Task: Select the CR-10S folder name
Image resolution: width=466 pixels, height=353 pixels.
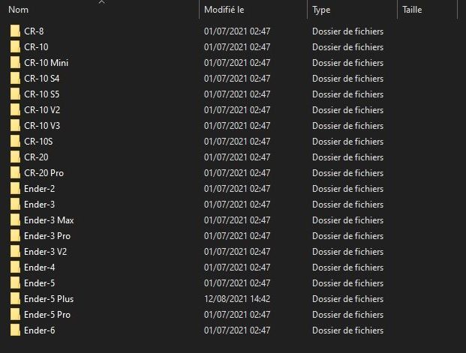Action: tap(38, 142)
